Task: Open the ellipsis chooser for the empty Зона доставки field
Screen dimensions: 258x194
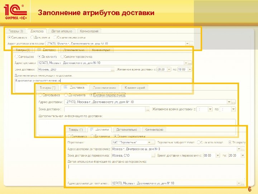Action: 148,109
